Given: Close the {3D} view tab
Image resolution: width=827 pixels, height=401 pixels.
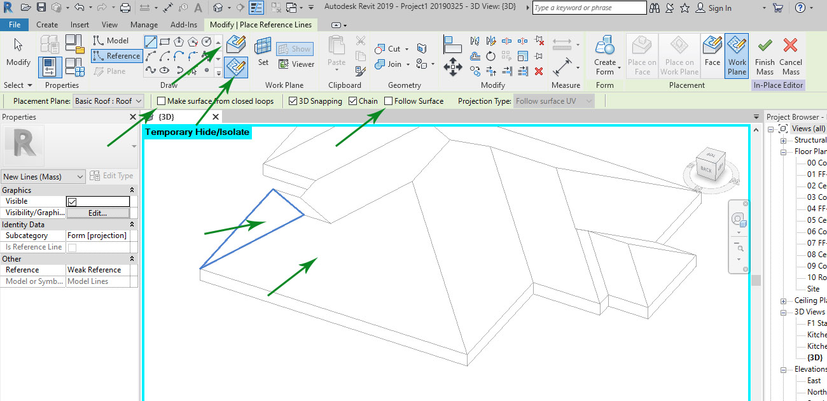Looking at the screenshot, I should [216, 116].
